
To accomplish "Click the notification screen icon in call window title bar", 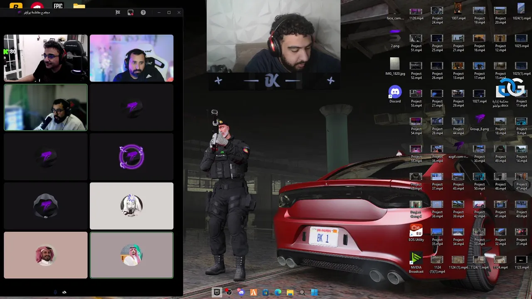I will [131, 12].
